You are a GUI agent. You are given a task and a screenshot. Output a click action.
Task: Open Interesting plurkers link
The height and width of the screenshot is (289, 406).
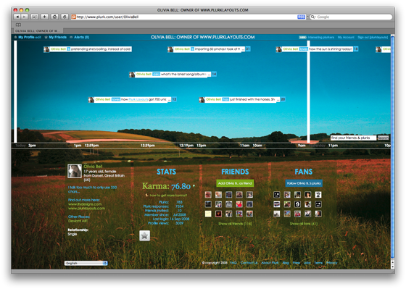point(320,37)
